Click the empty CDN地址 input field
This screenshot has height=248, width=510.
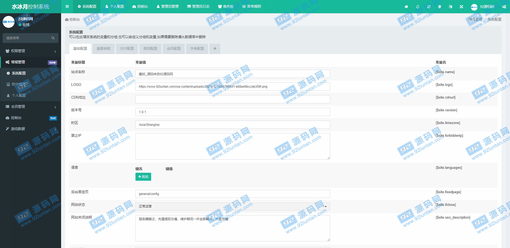pyautogui.click(x=233, y=99)
